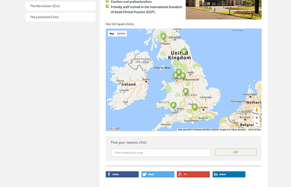
Task: Select the Map view tab
Action: click(112, 34)
